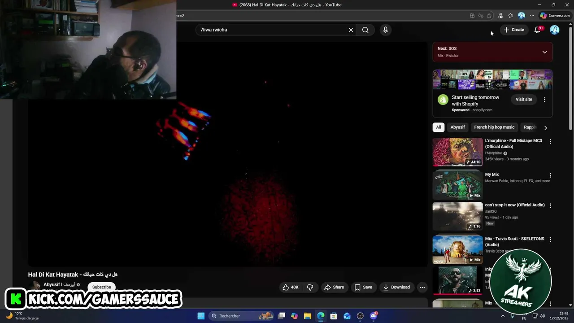
Task: Save the video to a playlist
Action: click(363, 287)
